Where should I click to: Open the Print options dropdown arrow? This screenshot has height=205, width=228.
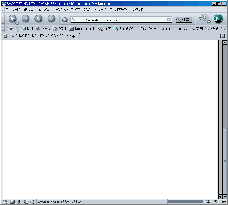tap(209, 22)
